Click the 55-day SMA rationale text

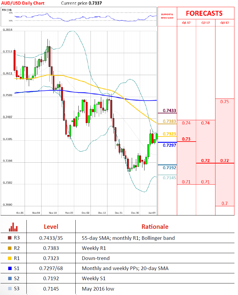[x=128, y=238]
